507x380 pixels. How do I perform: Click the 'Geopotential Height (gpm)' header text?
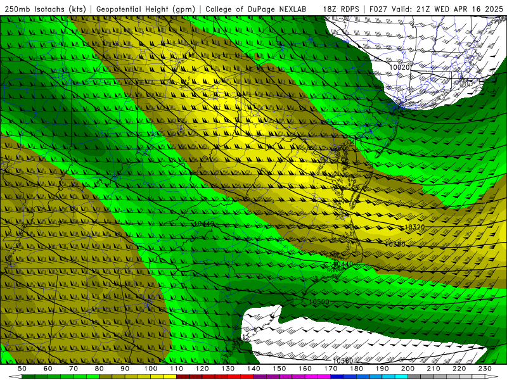(146, 9)
